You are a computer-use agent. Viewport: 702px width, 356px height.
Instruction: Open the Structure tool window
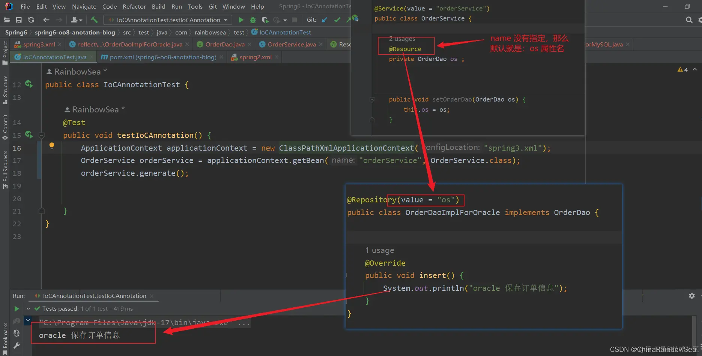[5, 90]
